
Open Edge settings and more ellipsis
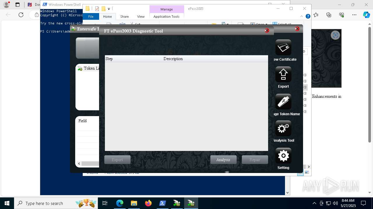pyautogui.click(x=354, y=15)
